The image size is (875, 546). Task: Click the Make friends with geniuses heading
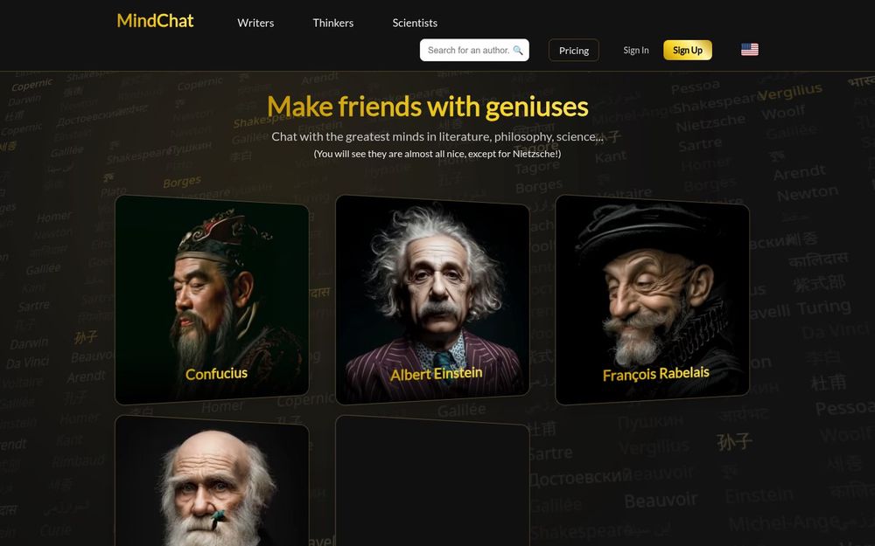428,107
